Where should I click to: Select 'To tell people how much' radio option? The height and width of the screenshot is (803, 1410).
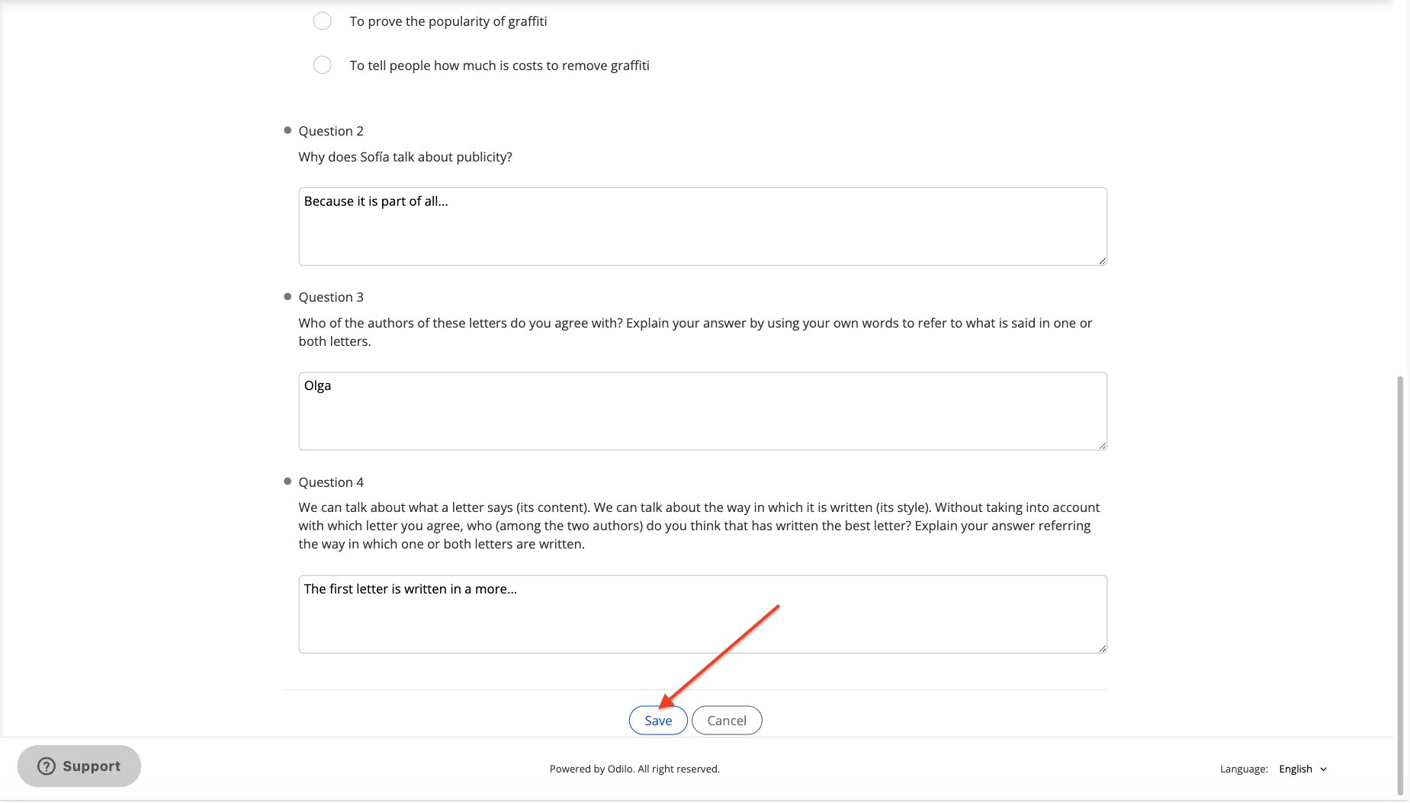(x=323, y=65)
